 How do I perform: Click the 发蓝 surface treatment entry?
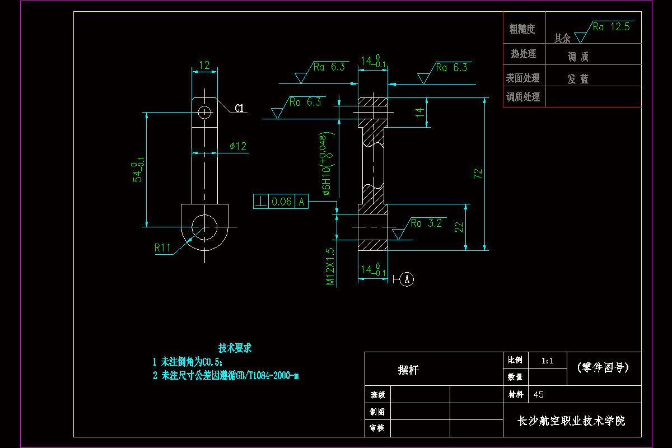(577, 78)
